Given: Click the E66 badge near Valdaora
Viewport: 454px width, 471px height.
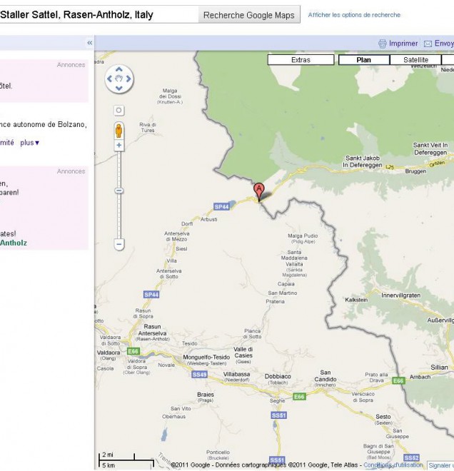Looking at the screenshot, I should [x=133, y=351].
